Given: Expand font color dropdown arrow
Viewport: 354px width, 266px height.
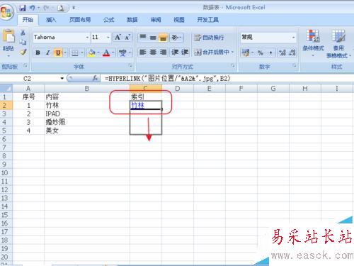Looking at the screenshot, I should [113, 52].
